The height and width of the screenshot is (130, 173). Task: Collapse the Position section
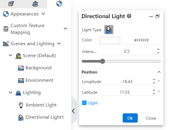click(x=159, y=72)
